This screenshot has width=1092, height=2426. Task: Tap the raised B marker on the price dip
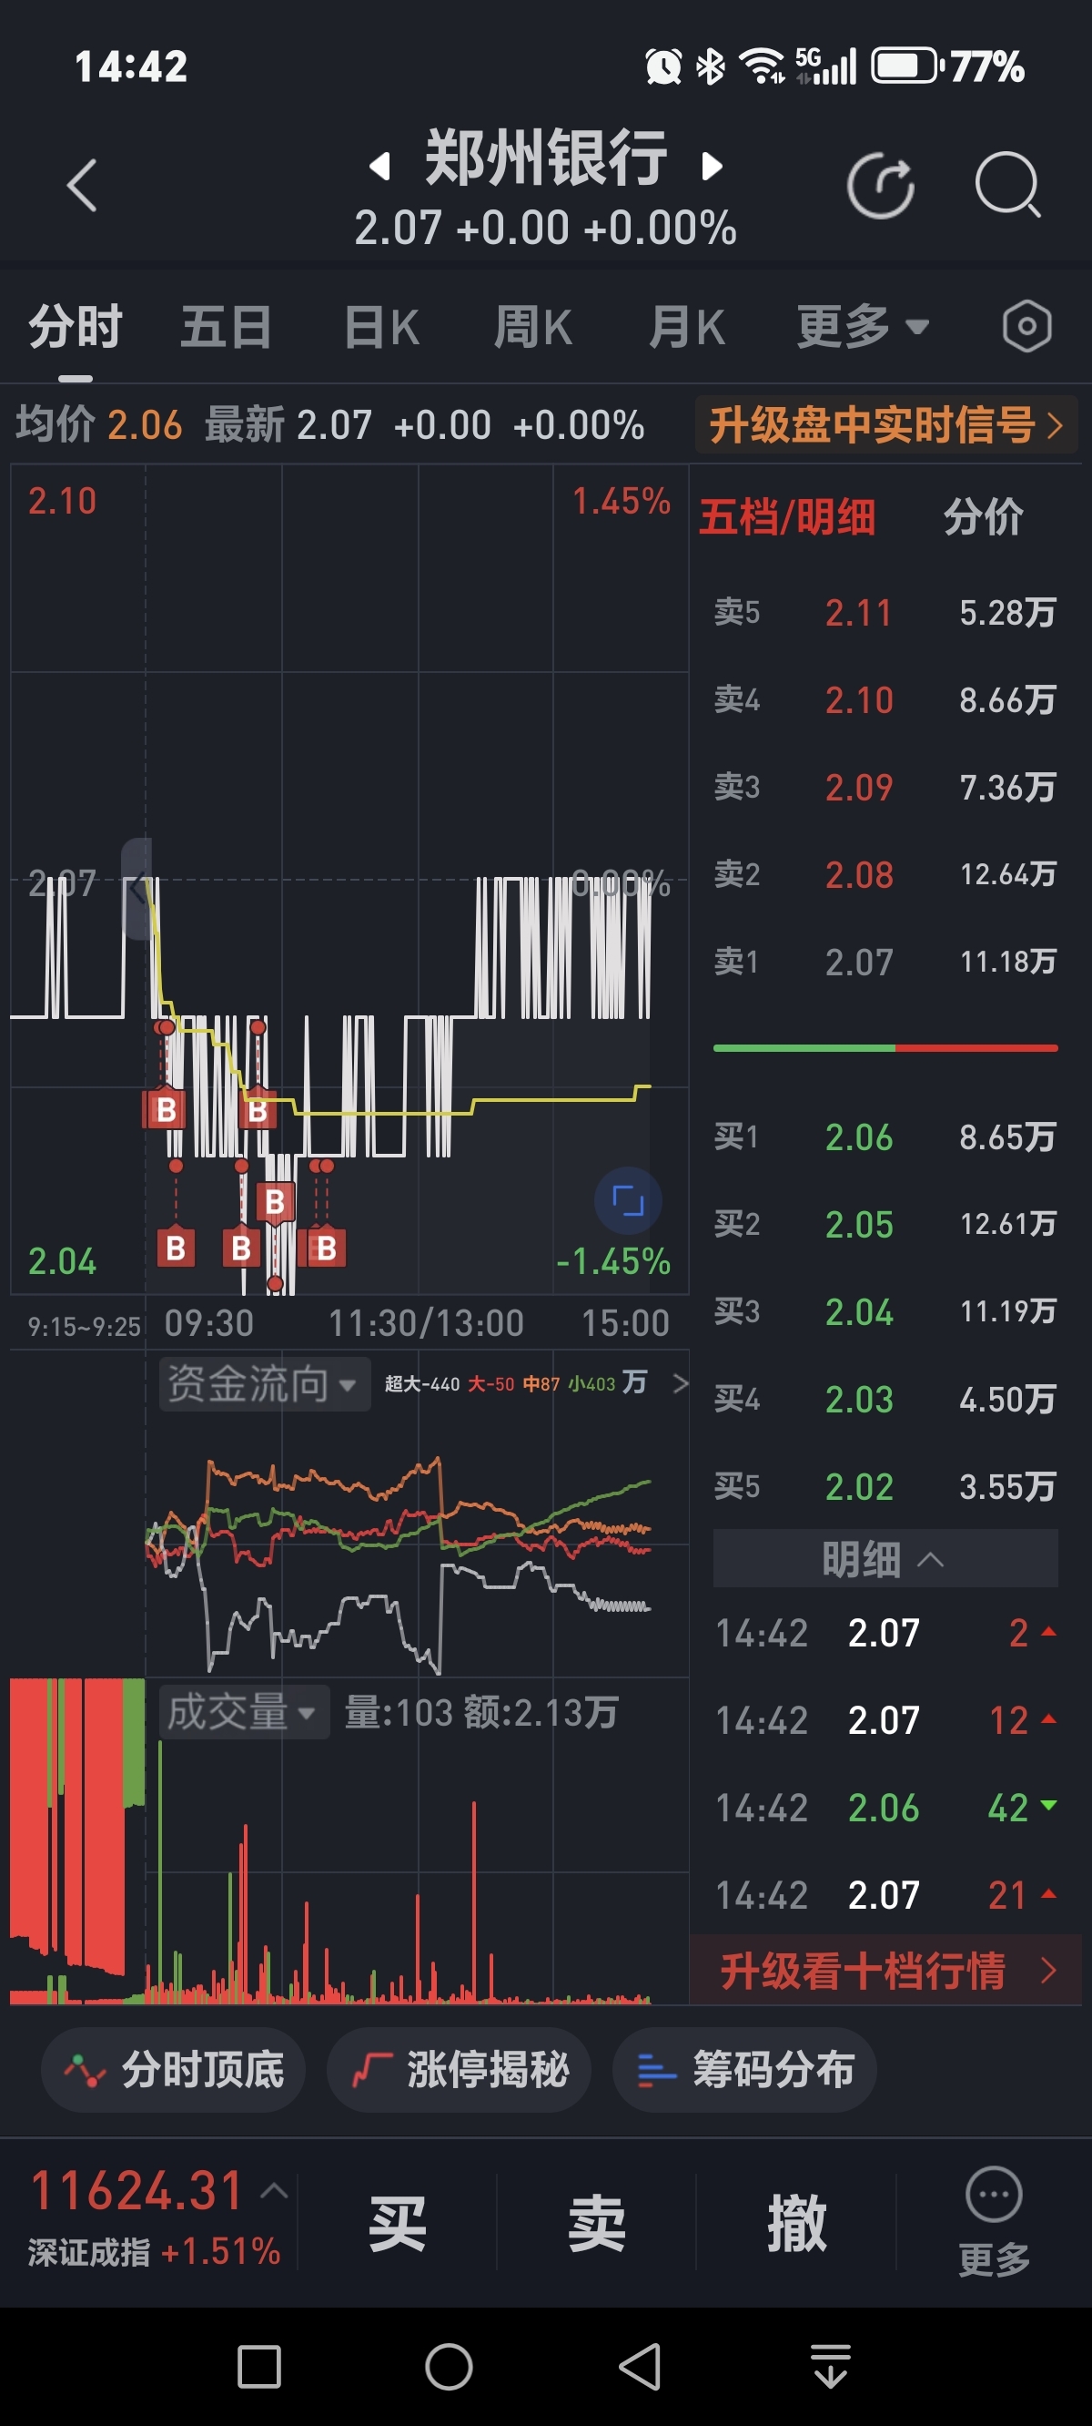(275, 1202)
